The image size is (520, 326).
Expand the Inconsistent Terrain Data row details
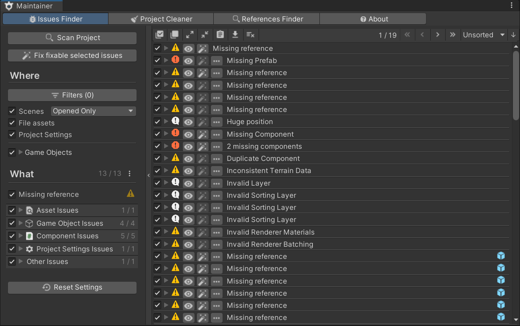[x=166, y=170]
